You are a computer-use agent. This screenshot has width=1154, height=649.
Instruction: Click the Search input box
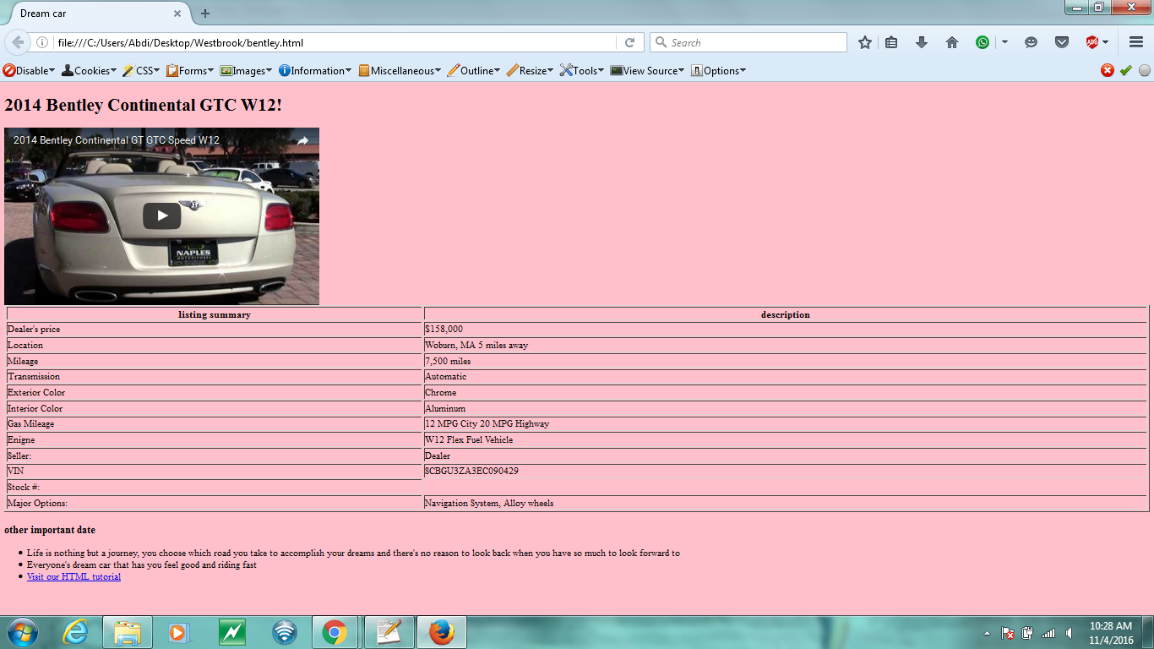tap(748, 42)
